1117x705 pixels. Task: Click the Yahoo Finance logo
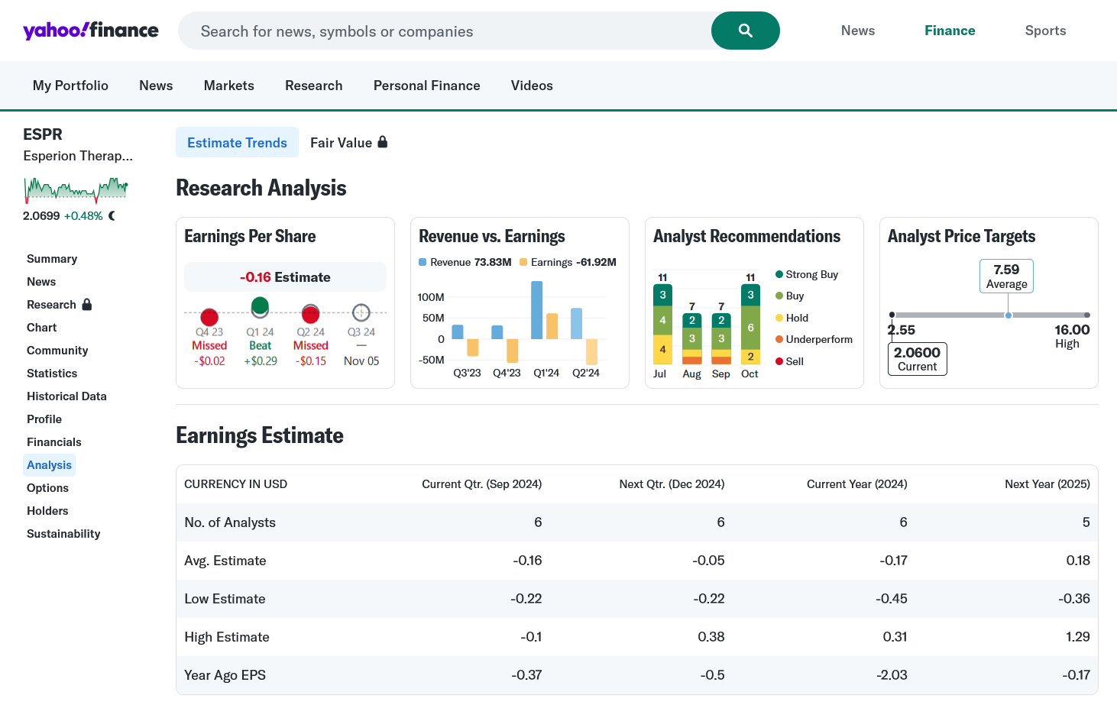tap(91, 31)
